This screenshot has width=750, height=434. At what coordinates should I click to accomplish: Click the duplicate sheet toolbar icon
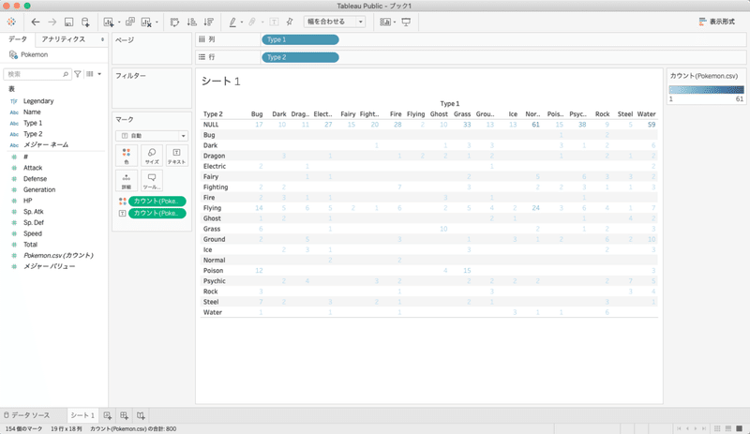pos(130,22)
